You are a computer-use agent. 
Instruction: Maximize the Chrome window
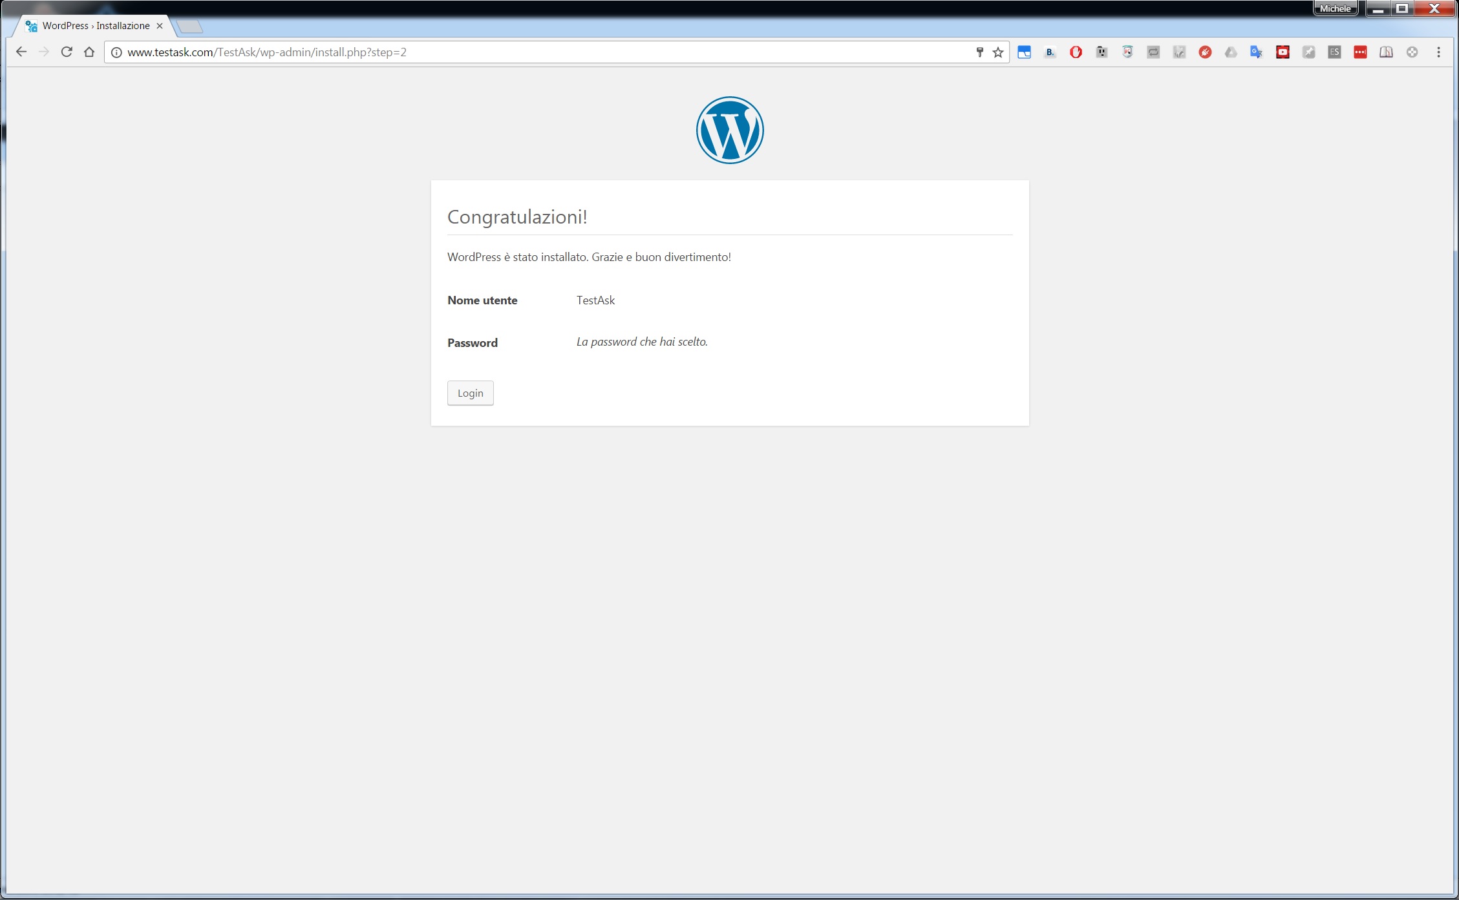coord(1401,8)
